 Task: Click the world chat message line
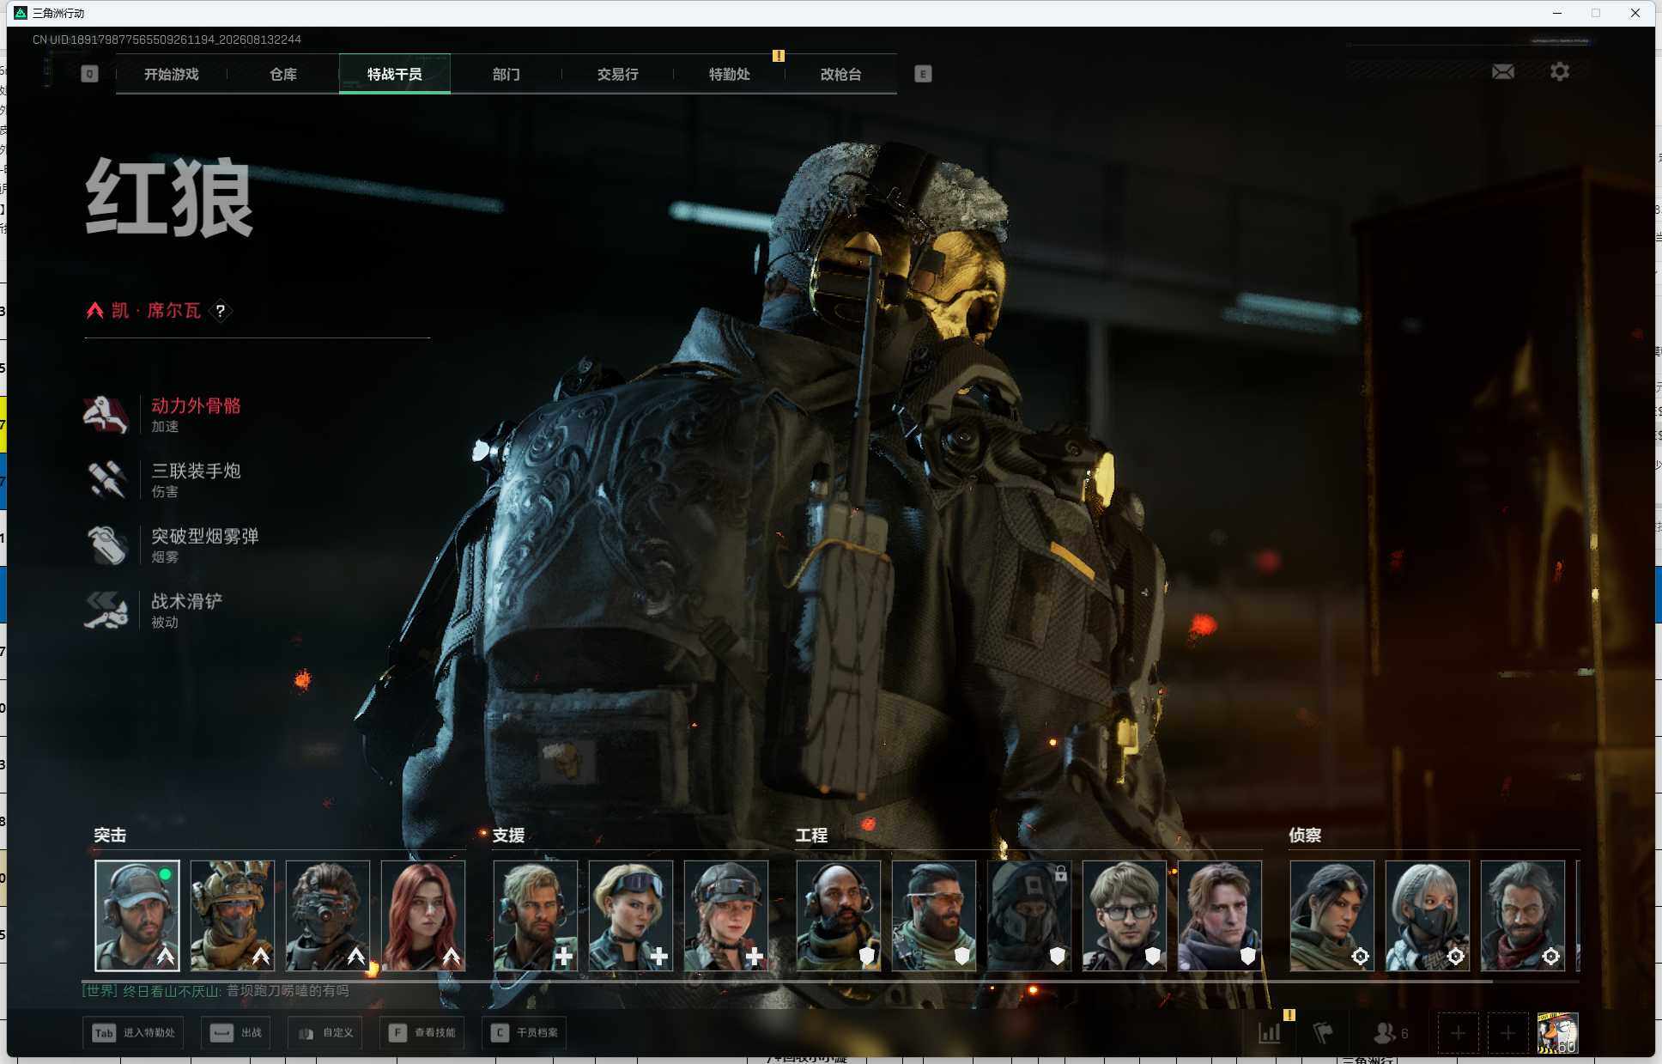pos(215,991)
